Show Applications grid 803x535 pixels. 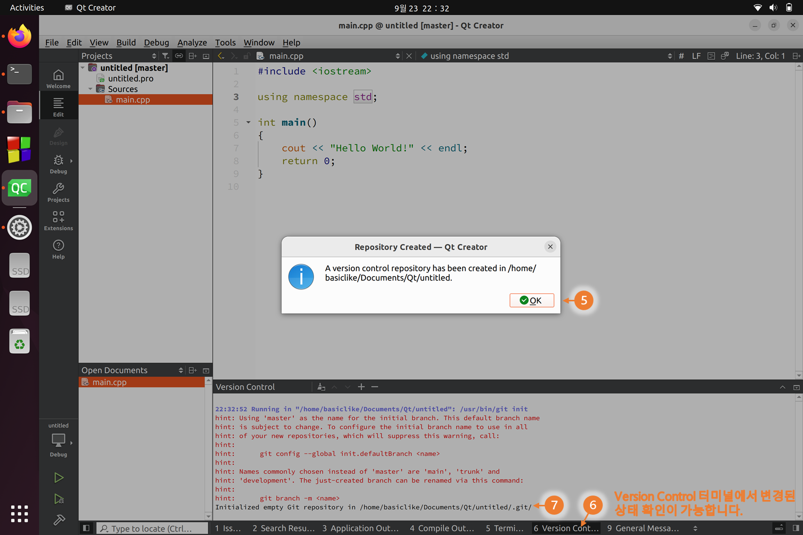pos(19,514)
